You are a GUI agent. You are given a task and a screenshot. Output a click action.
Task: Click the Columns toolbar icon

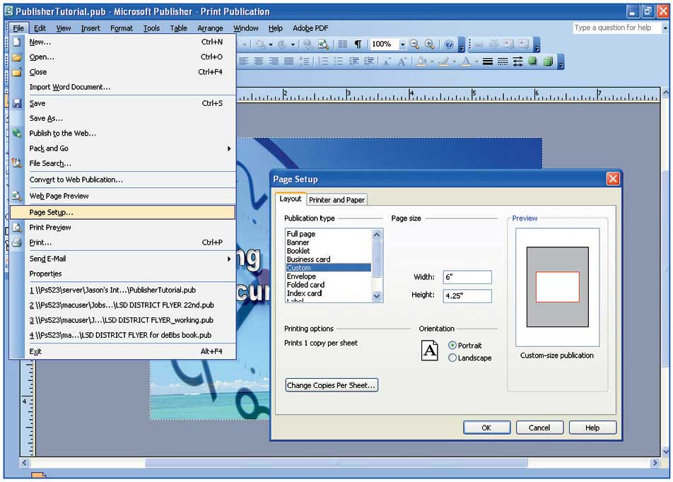(342, 45)
